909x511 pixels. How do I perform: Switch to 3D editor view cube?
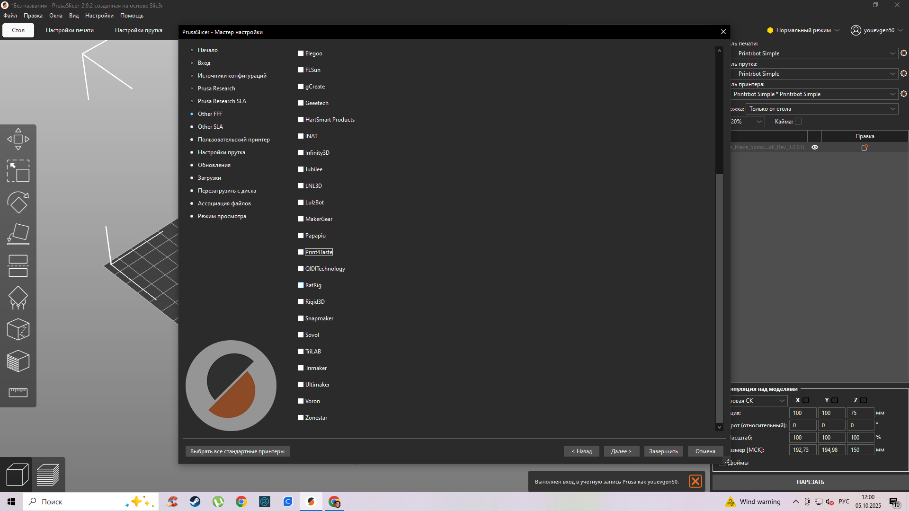click(17, 475)
